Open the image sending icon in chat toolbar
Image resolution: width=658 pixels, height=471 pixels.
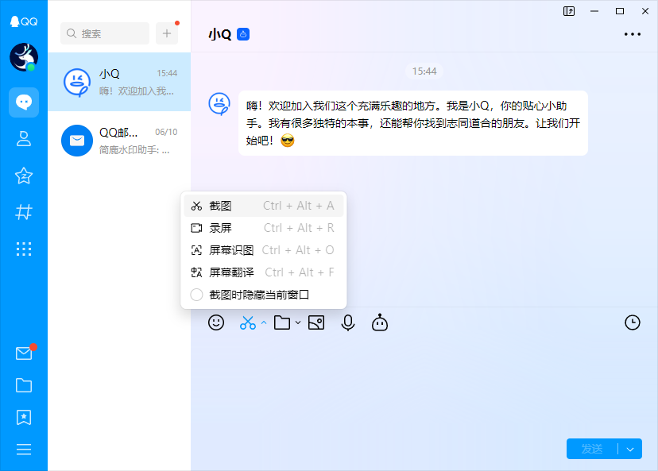click(315, 322)
